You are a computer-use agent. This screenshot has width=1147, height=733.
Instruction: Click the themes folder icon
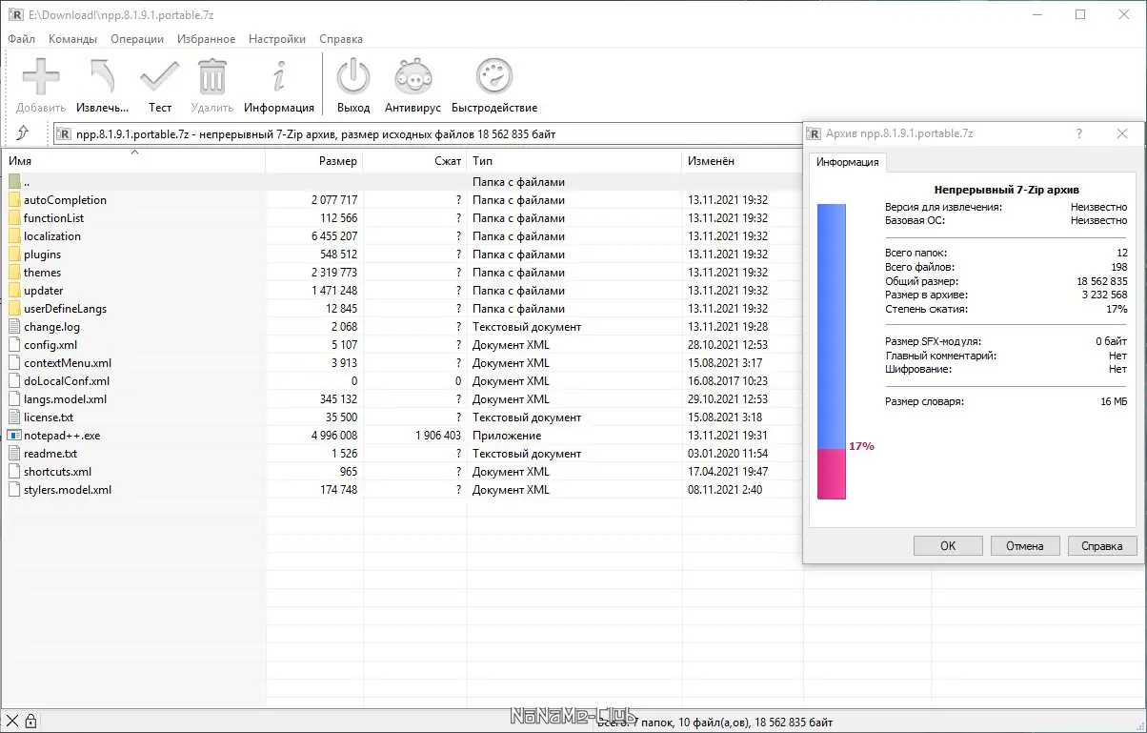click(14, 273)
